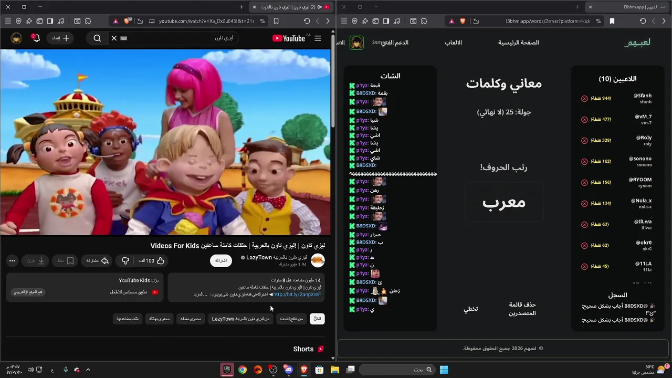Share the YouTube video via مشاركة
This screenshot has height=378, width=672.
[x=97, y=261]
